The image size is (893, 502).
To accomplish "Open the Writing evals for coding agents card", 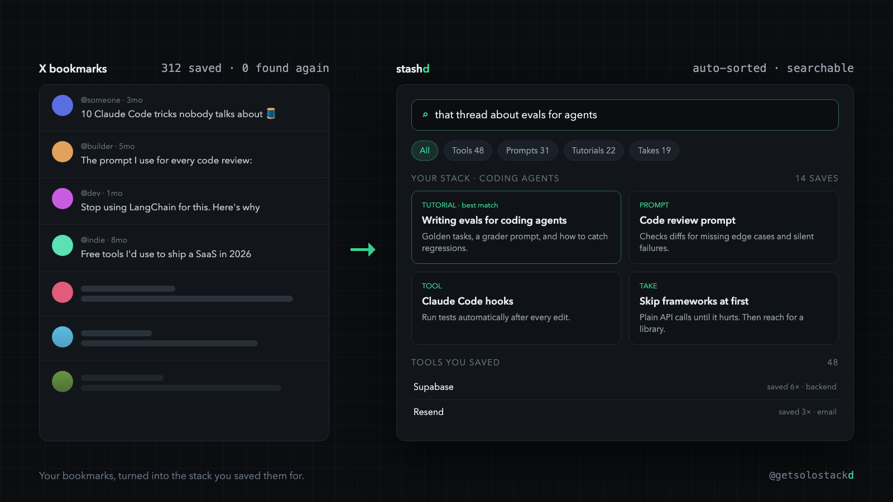I will pyautogui.click(x=516, y=227).
